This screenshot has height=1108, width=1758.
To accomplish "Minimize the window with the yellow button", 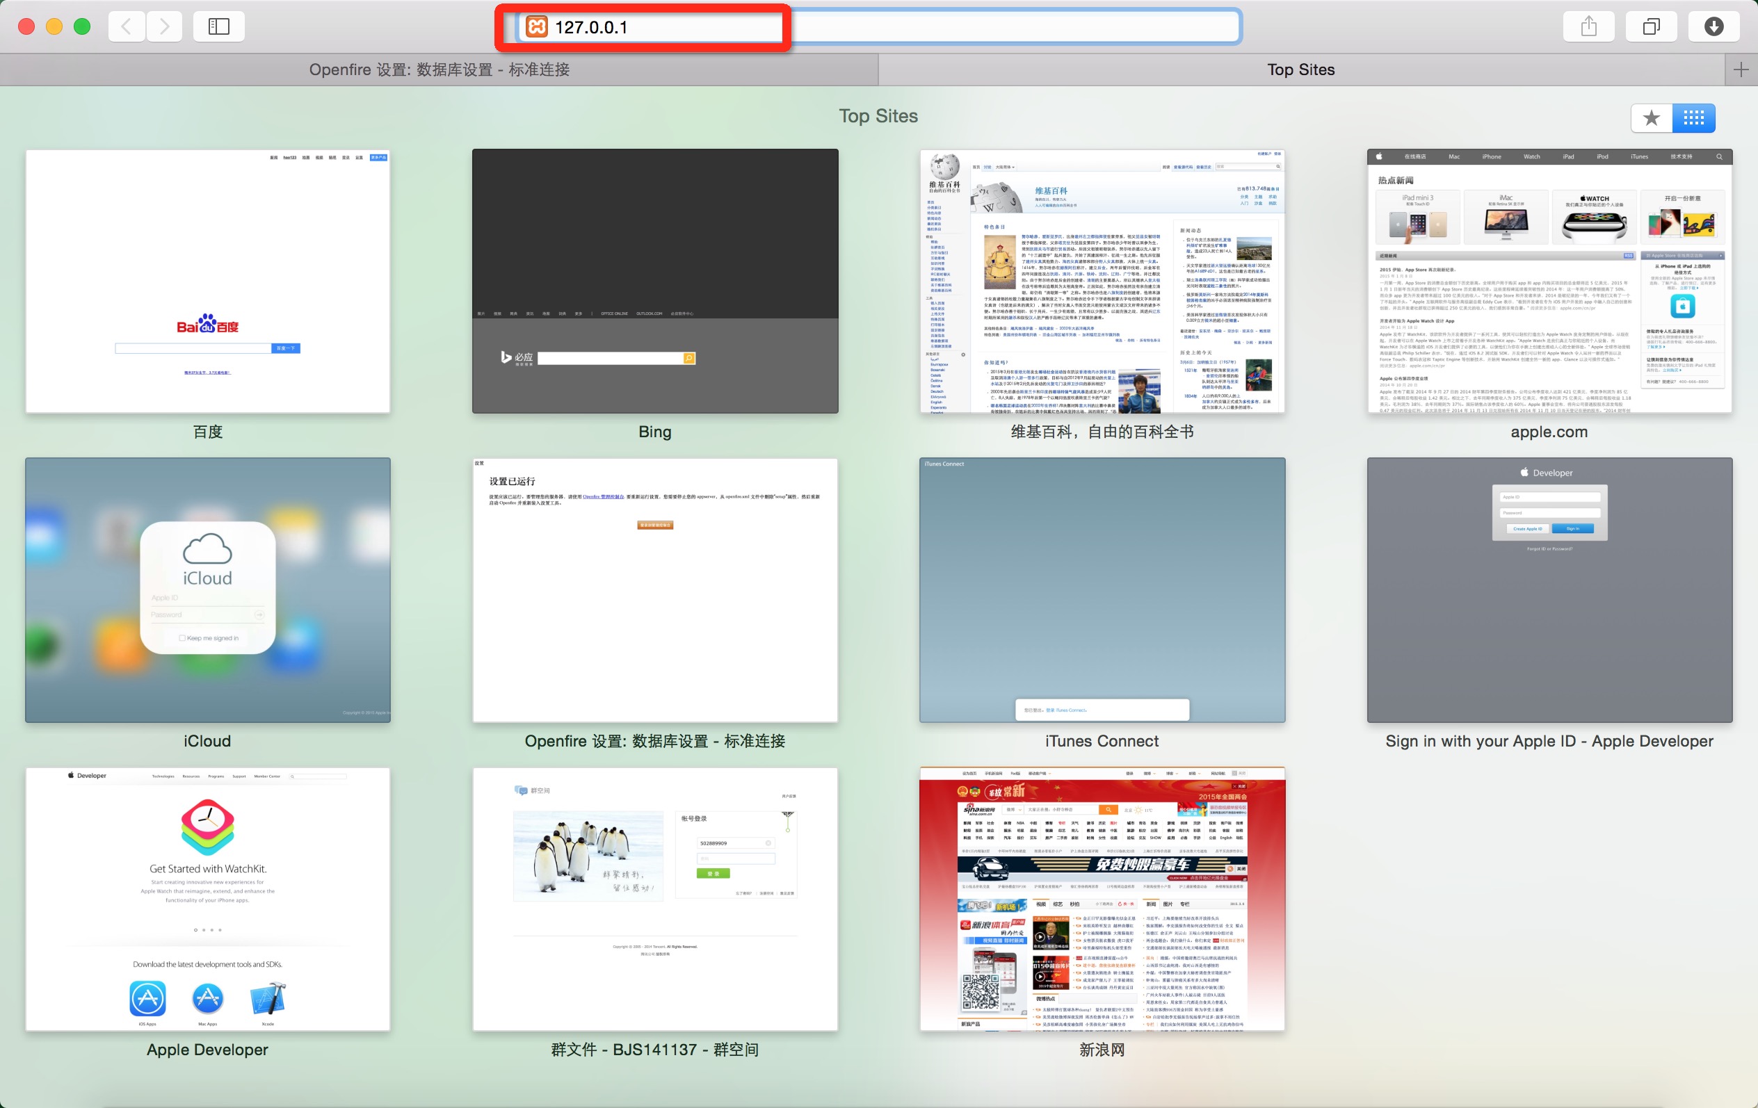I will [x=54, y=27].
